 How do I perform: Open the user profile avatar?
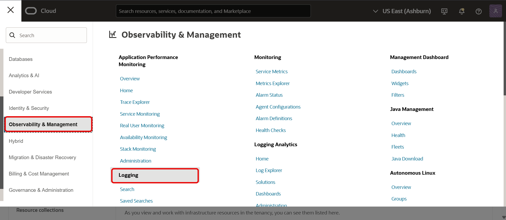[495, 11]
